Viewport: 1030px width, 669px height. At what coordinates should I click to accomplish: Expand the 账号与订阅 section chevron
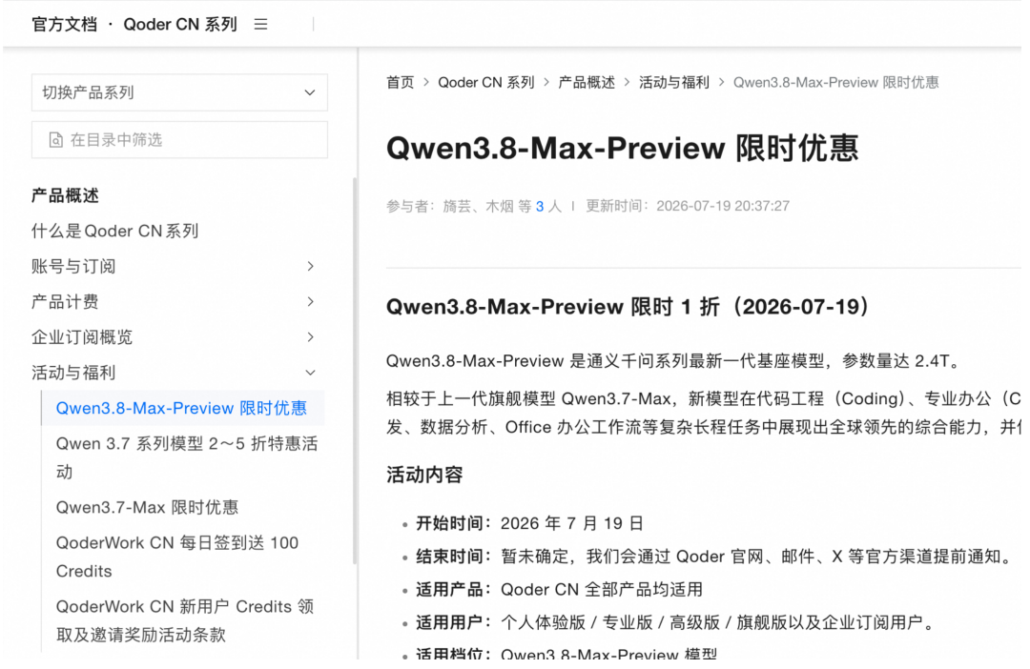pos(311,266)
